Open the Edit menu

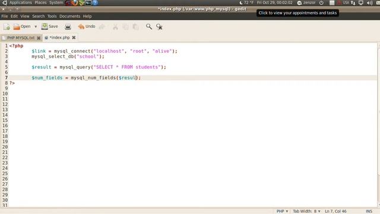(x=14, y=16)
